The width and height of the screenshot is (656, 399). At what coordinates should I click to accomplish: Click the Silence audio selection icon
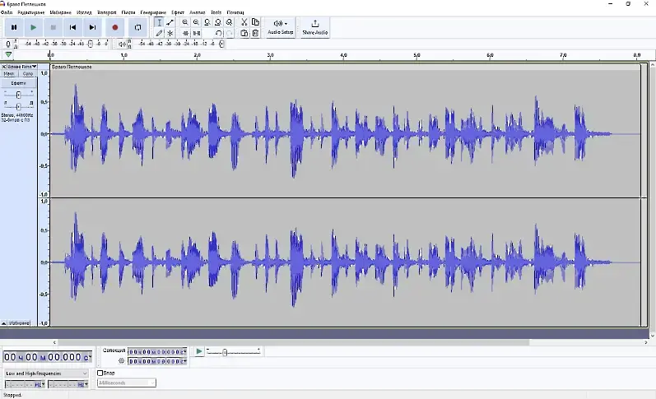coord(196,33)
